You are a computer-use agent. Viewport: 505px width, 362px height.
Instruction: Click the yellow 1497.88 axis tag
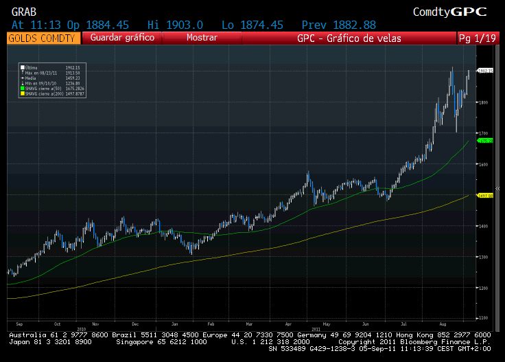pyautogui.click(x=485, y=196)
